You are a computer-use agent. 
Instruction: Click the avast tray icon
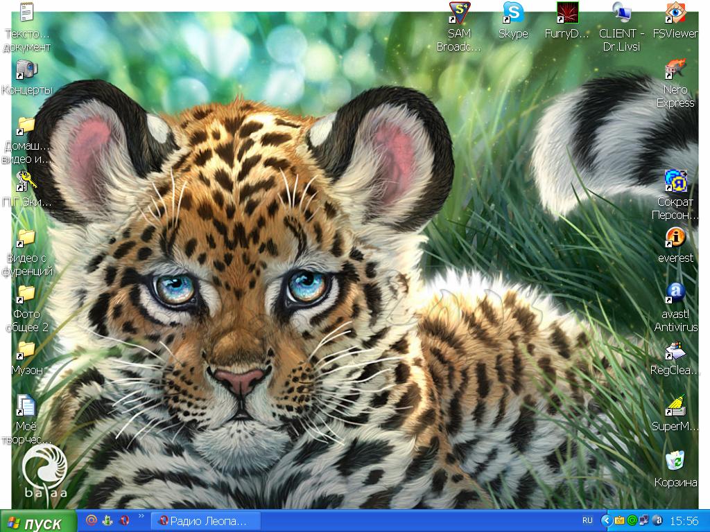(658, 520)
